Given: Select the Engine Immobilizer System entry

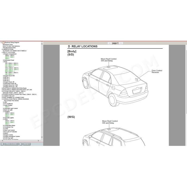Looking at the screenshot, I should 12,137.
